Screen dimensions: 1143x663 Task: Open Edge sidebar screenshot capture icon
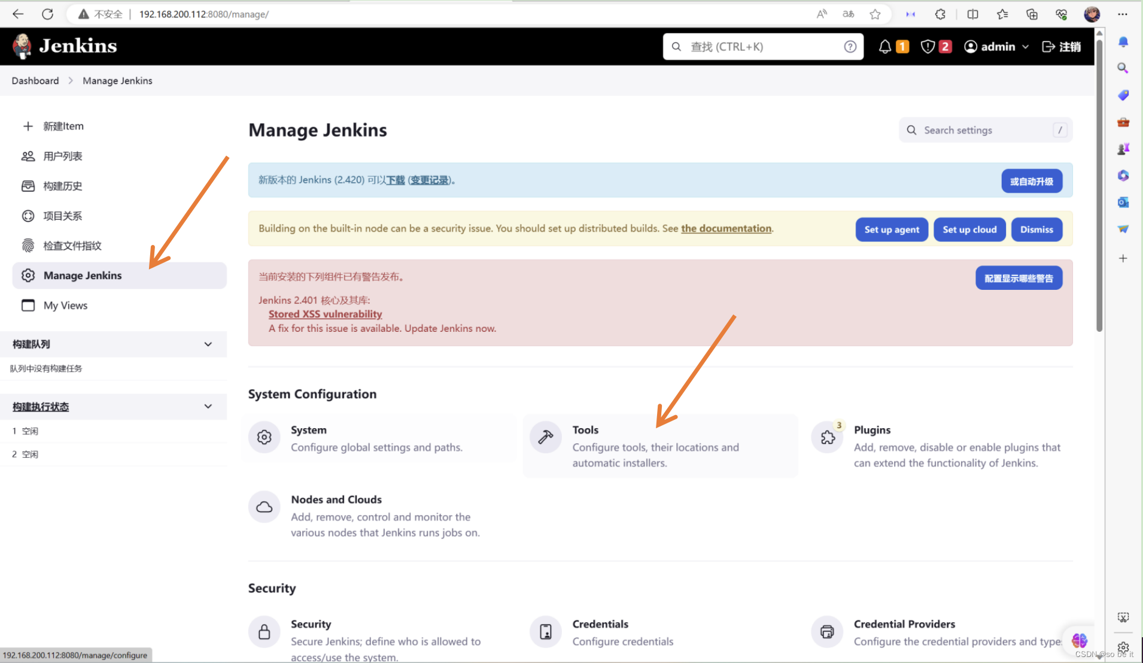(1123, 617)
